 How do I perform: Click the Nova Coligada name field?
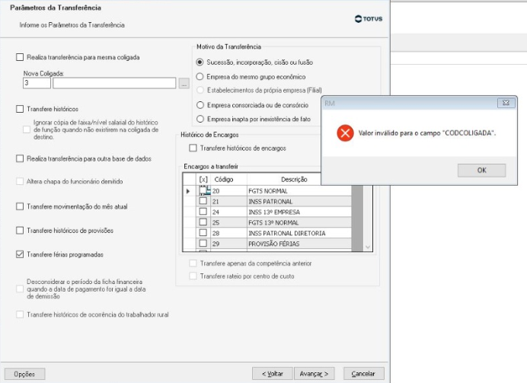coord(114,83)
